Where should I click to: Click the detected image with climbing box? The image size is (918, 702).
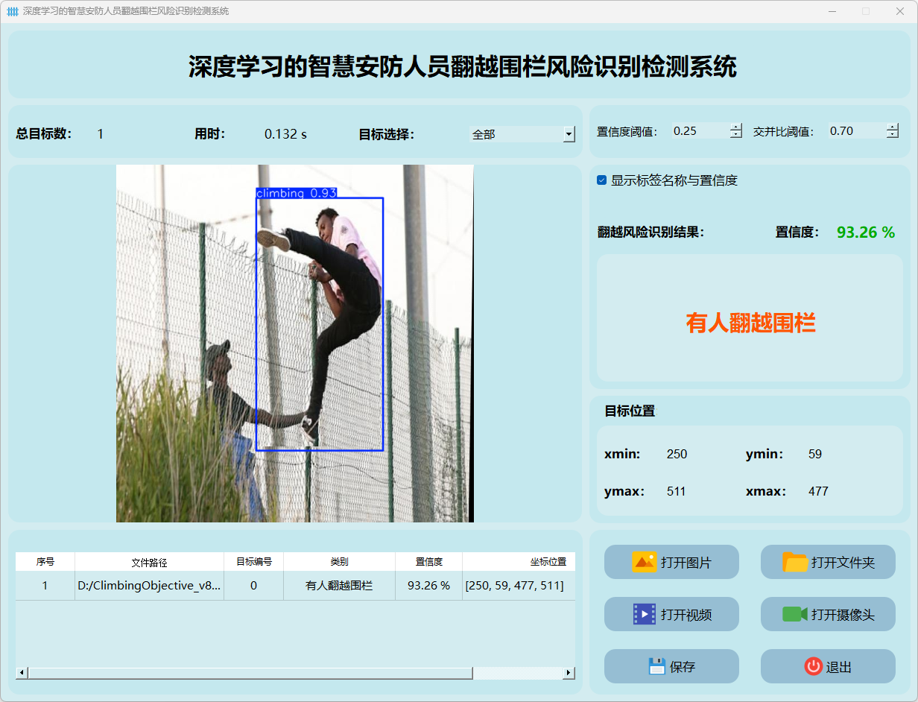[x=295, y=344]
